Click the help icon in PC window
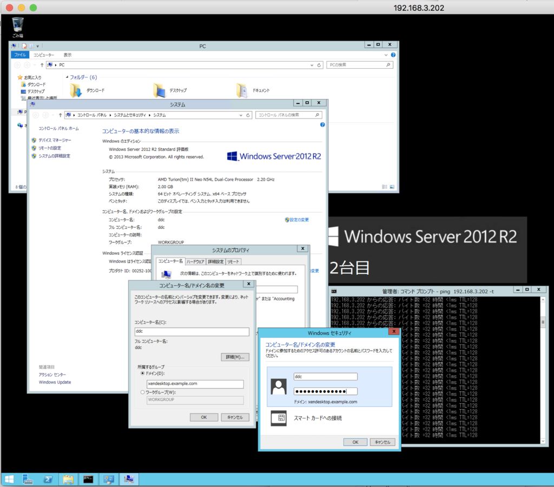 coord(393,55)
